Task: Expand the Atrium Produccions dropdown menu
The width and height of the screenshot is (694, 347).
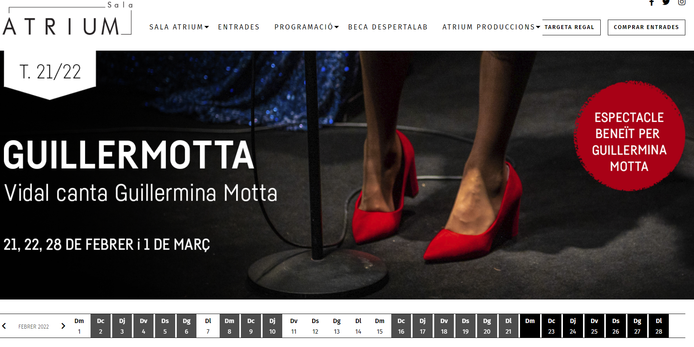Action: pos(491,27)
